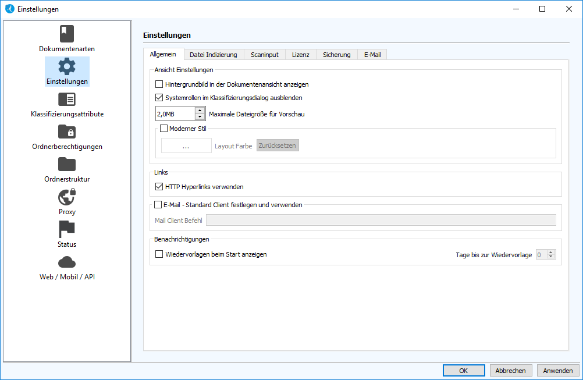This screenshot has height=380, width=583.
Task: Open the Web / Mobil / API cloud icon
Action: click(x=67, y=262)
